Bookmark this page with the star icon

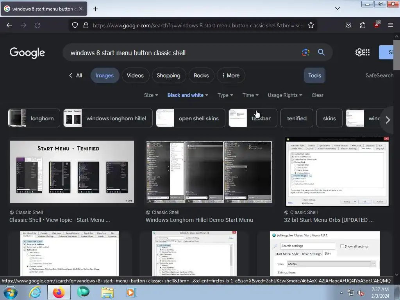coord(311,25)
